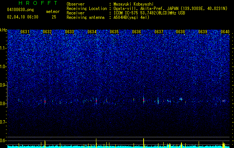Click the date stamp 02.04.10 06:30

23,17
